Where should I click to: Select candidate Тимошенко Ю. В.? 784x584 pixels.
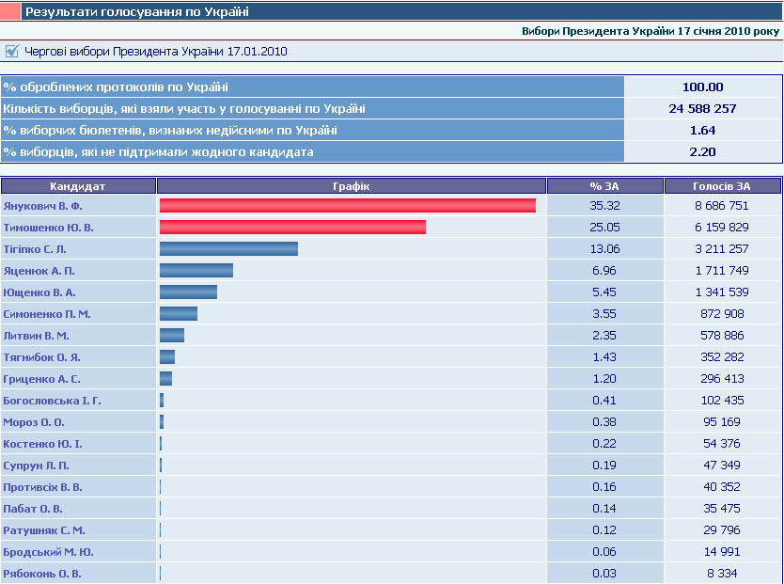[x=49, y=228]
